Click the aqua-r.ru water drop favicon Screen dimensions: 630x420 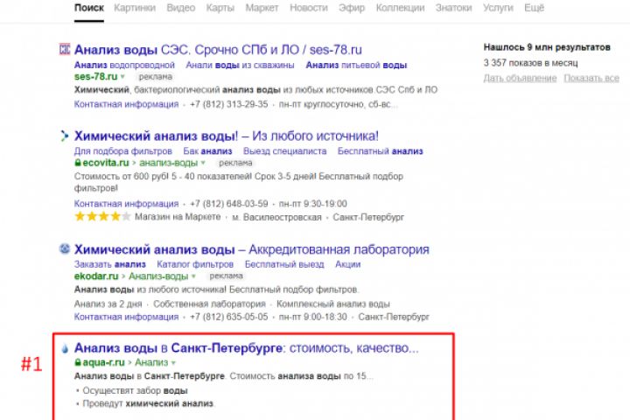pos(65,348)
